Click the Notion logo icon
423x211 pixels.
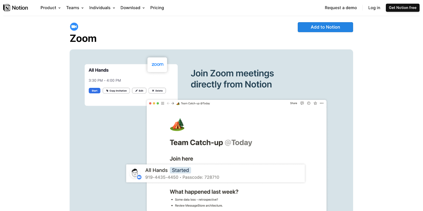tap(7, 8)
